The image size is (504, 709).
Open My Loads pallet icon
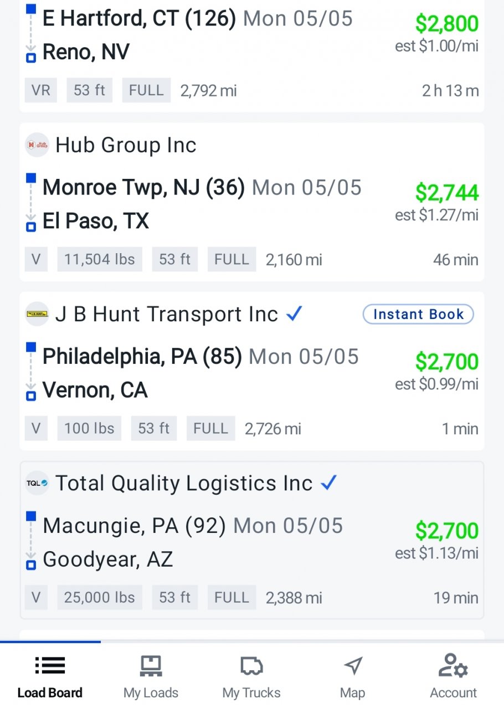click(x=151, y=666)
